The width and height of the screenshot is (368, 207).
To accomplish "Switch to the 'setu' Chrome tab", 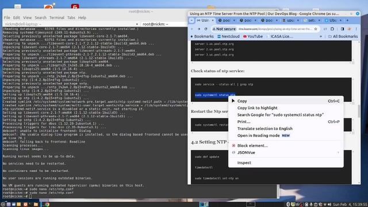I will (x=312, y=21).
